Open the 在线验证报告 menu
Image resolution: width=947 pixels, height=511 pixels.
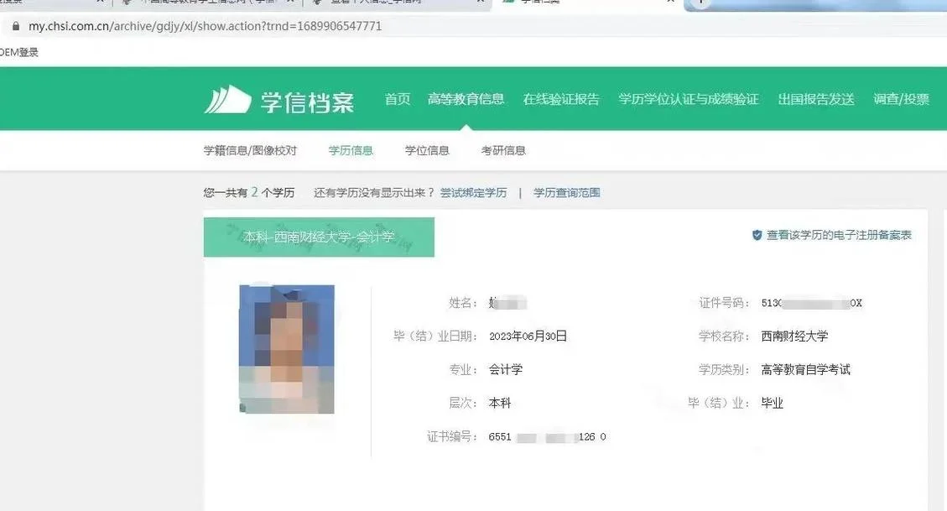[561, 99]
